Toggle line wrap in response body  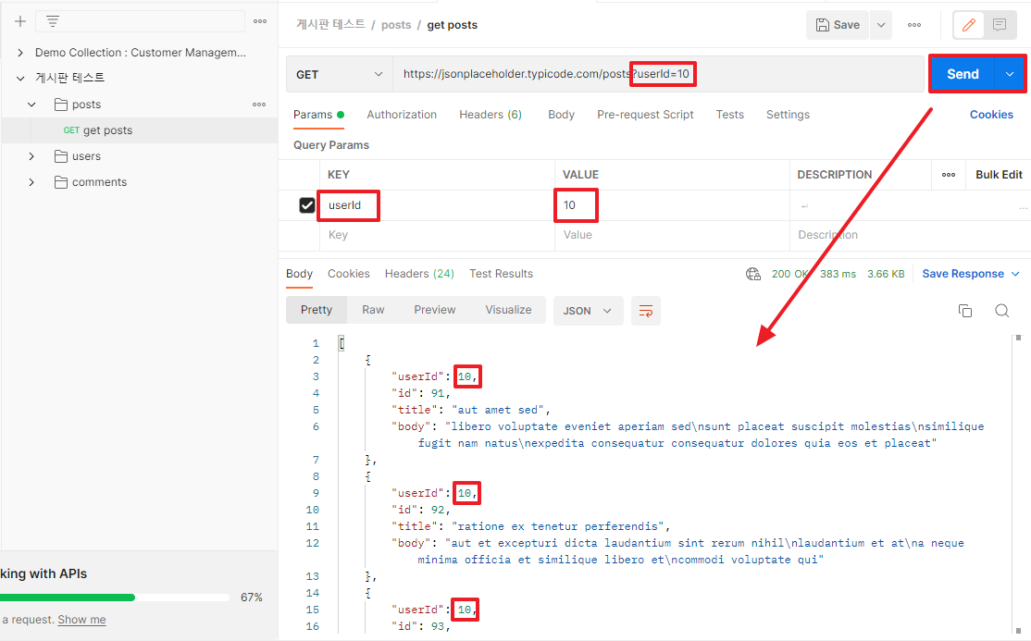pyautogui.click(x=646, y=311)
